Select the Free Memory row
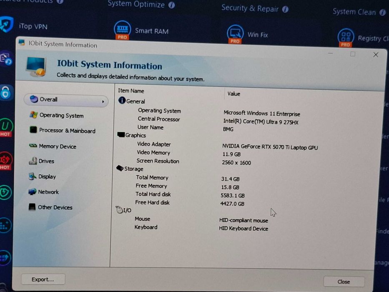Image resolution: width=389 pixels, height=292 pixels. [187, 186]
